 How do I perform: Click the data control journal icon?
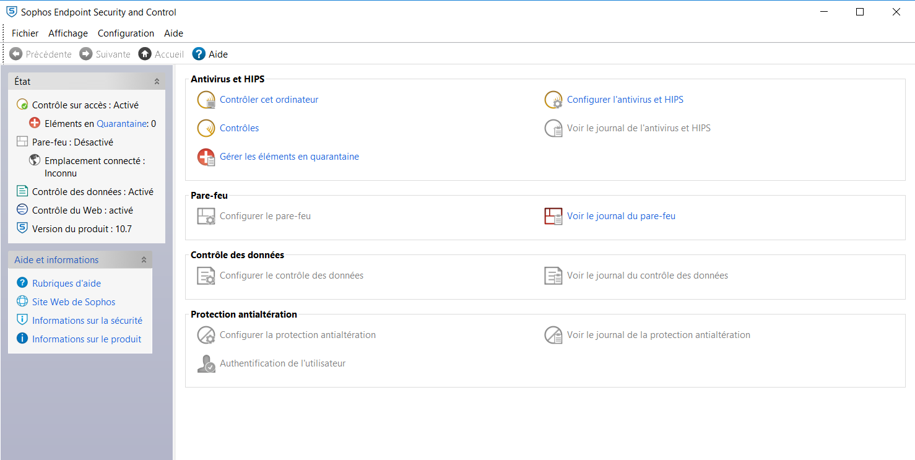click(x=553, y=276)
